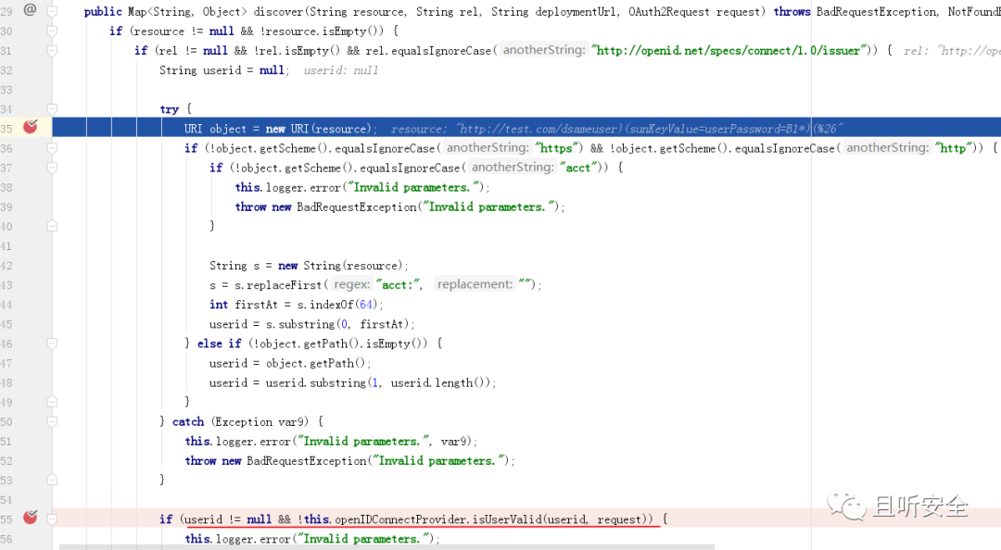Click 'int firstAt = s.indexOf(64);'
The image size is (1001, 550).
297,305
